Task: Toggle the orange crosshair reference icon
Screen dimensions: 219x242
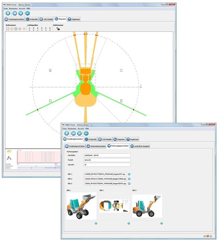Action: click(x=12, y=29)
